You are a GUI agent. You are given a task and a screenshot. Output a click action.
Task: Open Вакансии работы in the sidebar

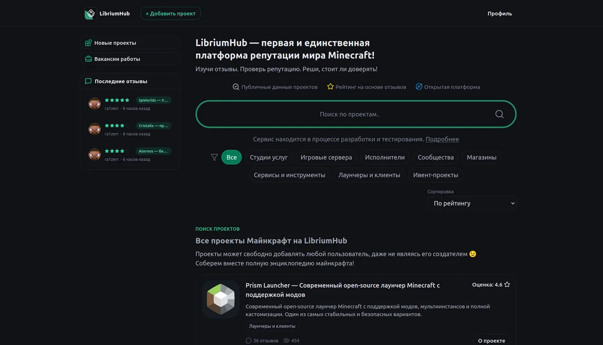(130, 59)
